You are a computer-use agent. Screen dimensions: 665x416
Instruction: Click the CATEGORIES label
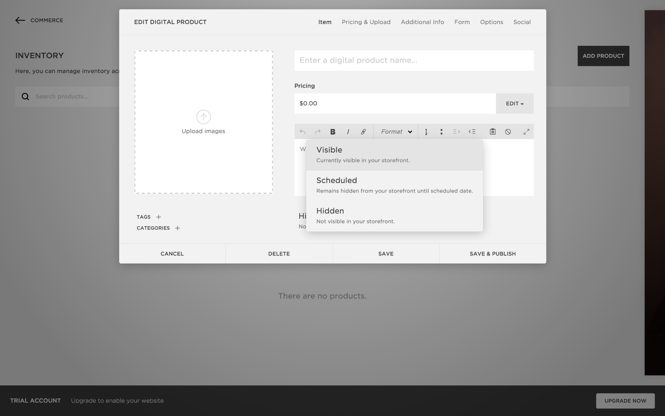153,228
